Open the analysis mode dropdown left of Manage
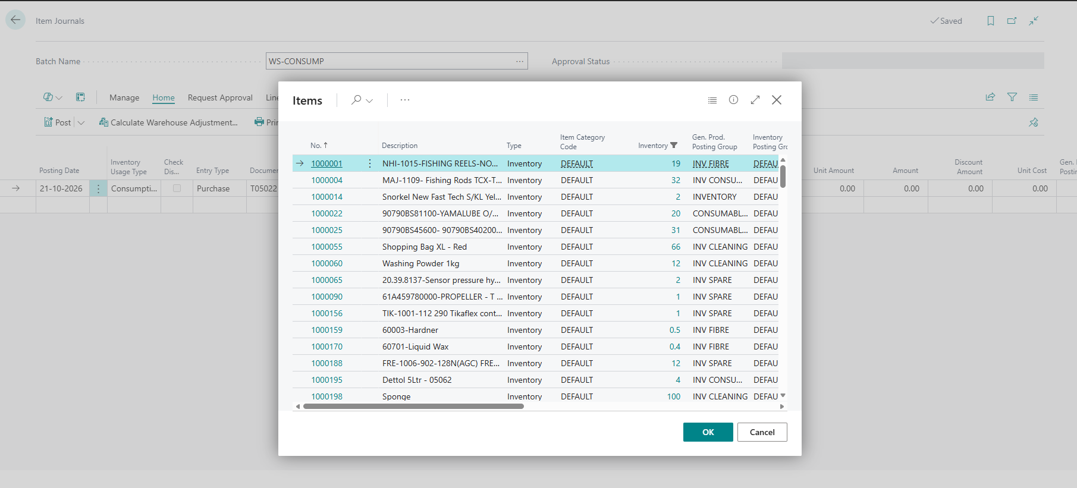 (x=53, y=97)
